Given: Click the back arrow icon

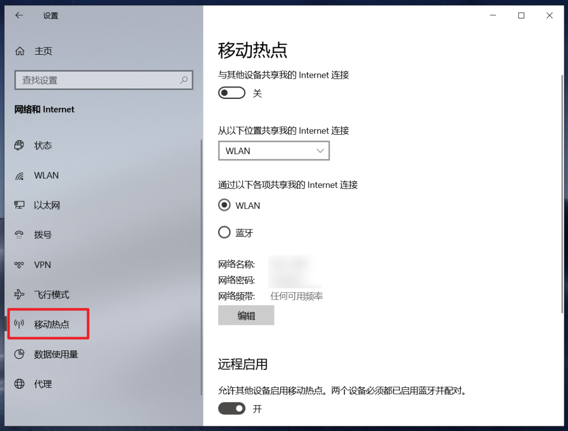Looking at the screenshot, I should [x=19, y=15].
